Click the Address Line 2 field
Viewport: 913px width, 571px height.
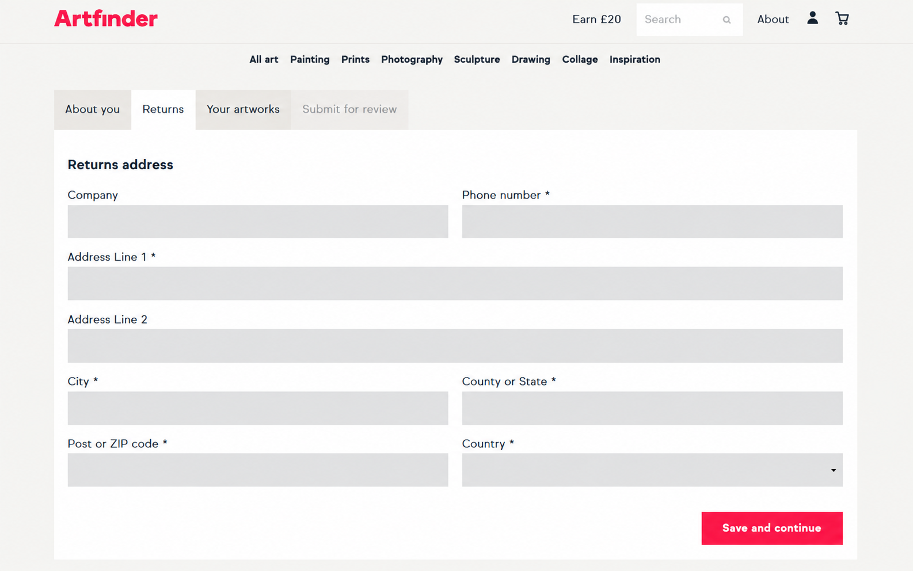pos(455,346)
